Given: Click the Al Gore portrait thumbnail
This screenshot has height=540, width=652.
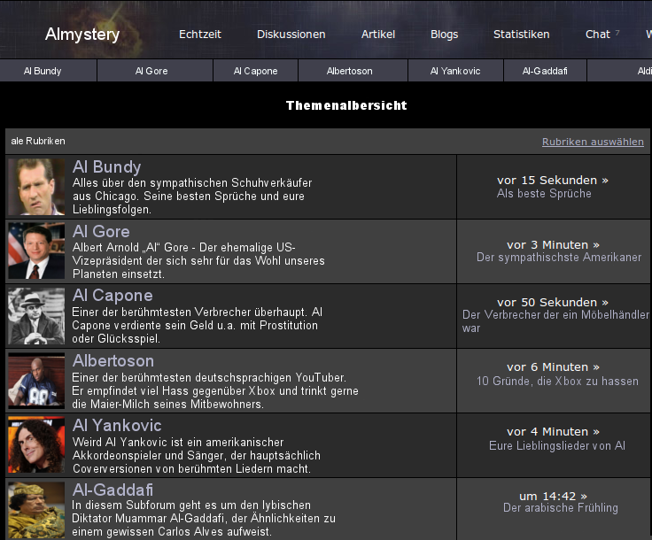Looking at the screenshot, I should (x=36, y=251).
